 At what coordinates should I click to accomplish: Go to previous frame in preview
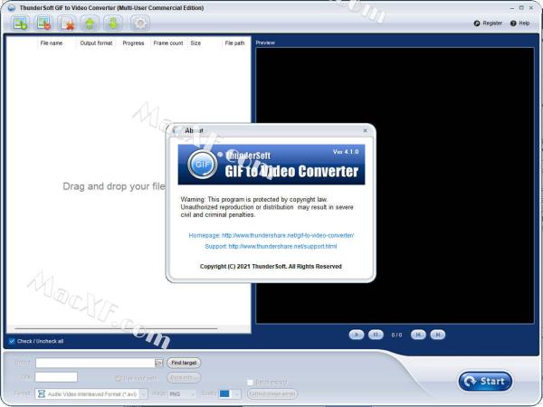point(418,335)
